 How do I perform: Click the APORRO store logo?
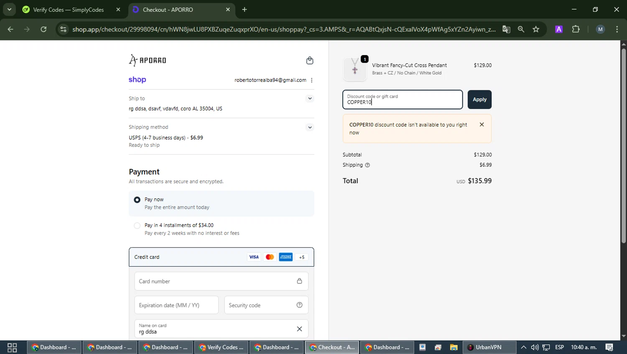coord(148,60)
